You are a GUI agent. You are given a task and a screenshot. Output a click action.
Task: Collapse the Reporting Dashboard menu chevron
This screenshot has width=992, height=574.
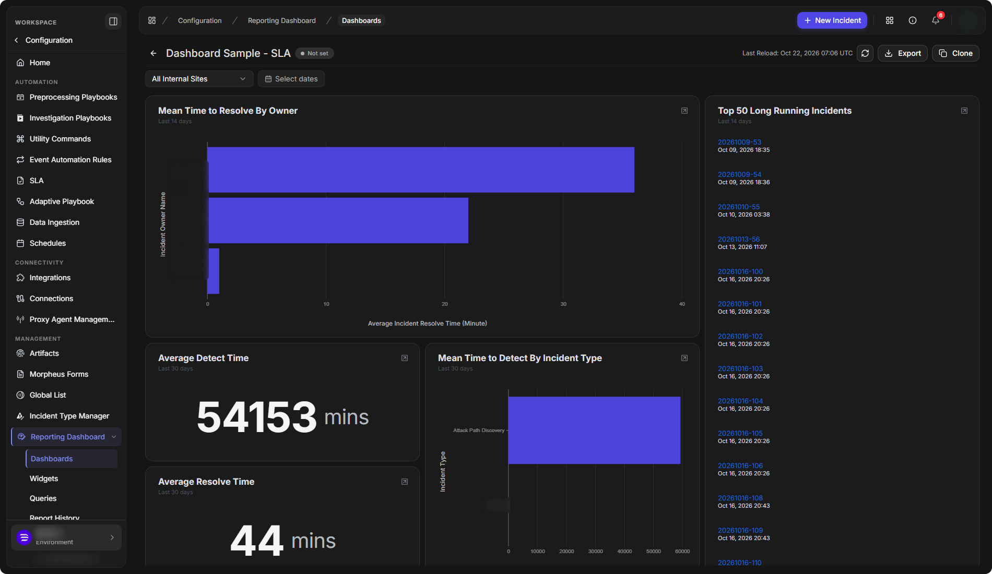coord(114,437)
